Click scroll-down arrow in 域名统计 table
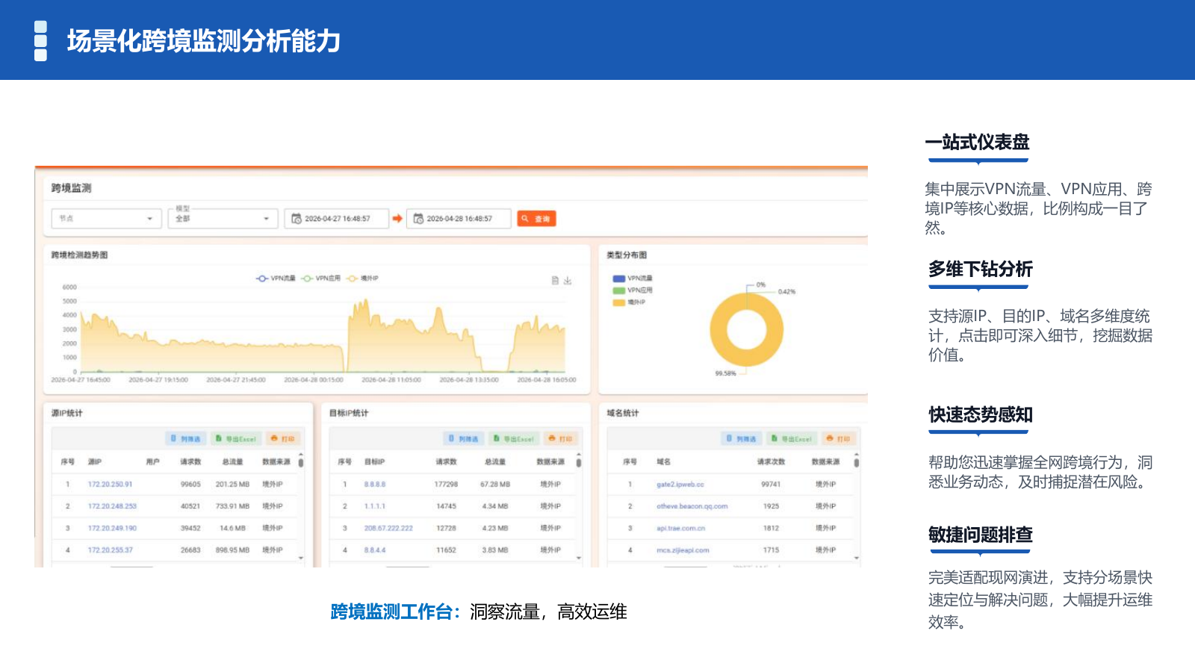The width and height of the screenshot is (1195, 672). click(x=857, y=558)
